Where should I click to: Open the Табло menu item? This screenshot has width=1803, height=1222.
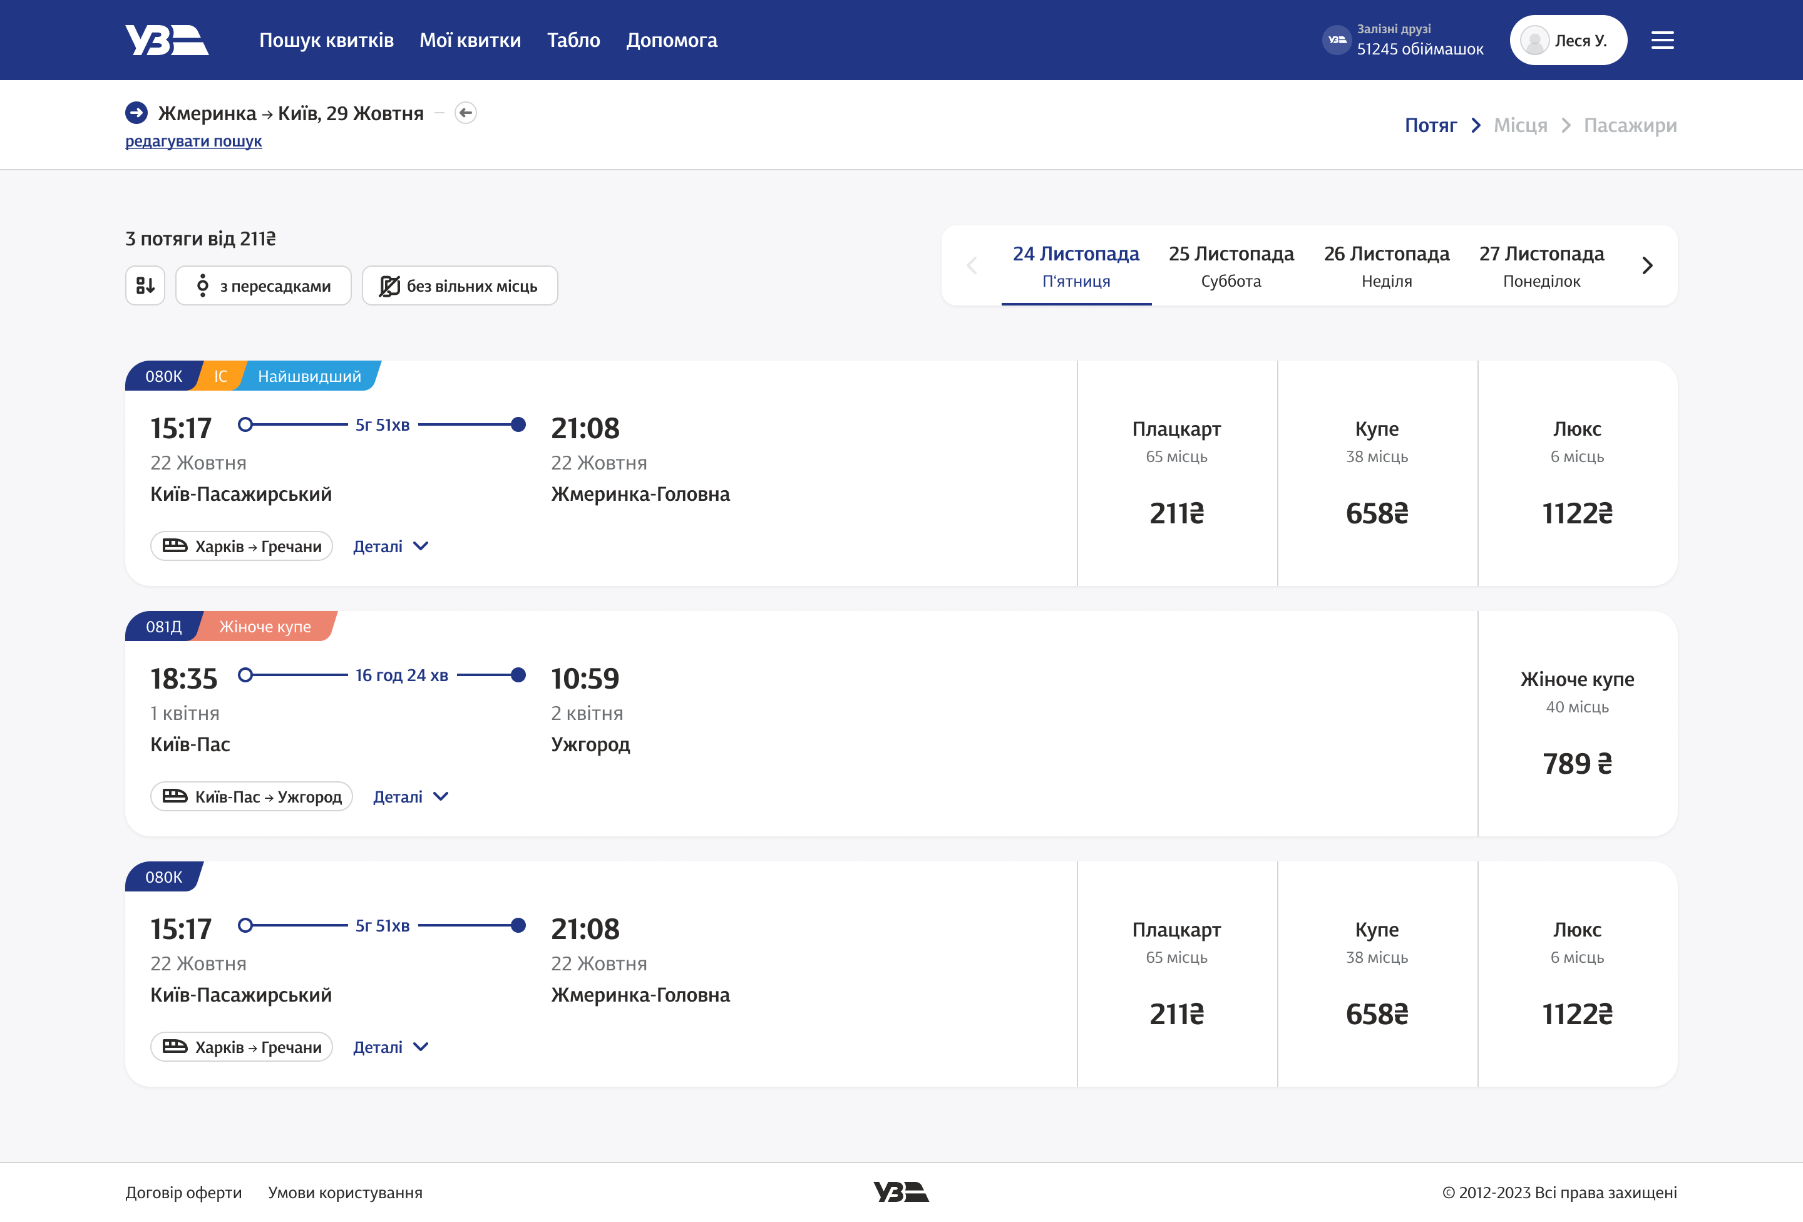[573, 40]
